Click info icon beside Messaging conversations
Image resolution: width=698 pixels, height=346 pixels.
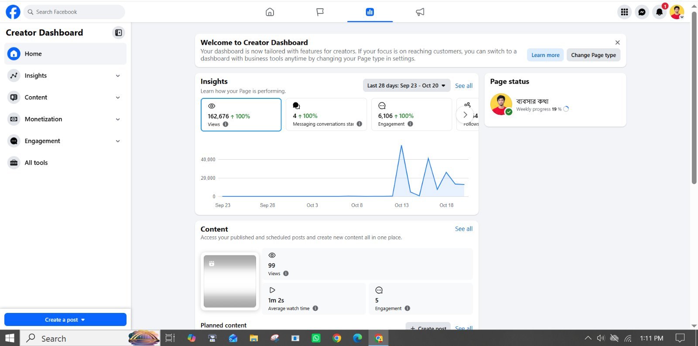[359, 124]
